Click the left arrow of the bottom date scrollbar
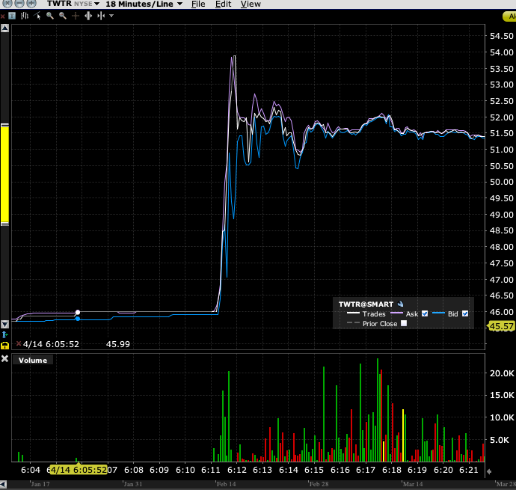Image resolution: width=516 pixels, height=490 pixels. click(x=3, y=485)
